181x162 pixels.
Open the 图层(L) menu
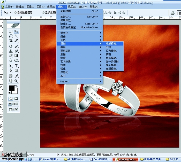tap(41, 7)
